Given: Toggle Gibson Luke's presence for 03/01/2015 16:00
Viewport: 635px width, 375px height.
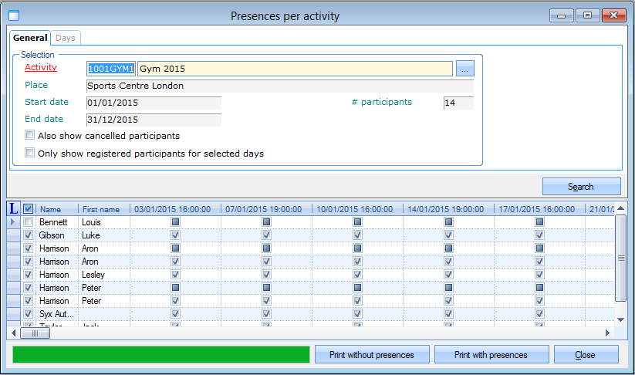Looking at the screenshot, I should pos(175,235).
